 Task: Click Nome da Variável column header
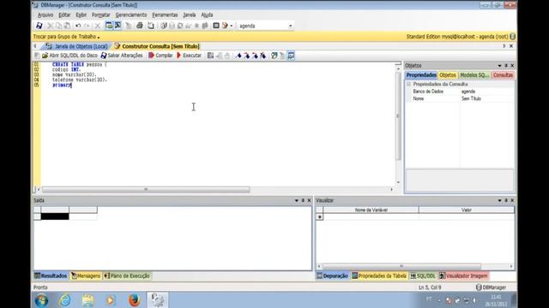coord(371,210)
